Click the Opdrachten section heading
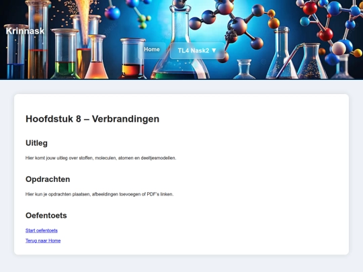 coord(48,179)
